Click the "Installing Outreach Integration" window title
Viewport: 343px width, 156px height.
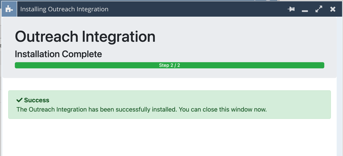click(64, 9)
